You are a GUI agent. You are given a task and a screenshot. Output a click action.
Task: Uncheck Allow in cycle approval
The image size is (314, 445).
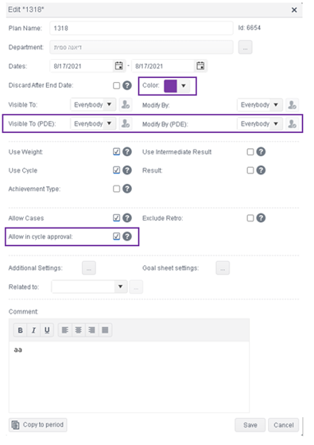pyautogui.click(x=117, y=236)
